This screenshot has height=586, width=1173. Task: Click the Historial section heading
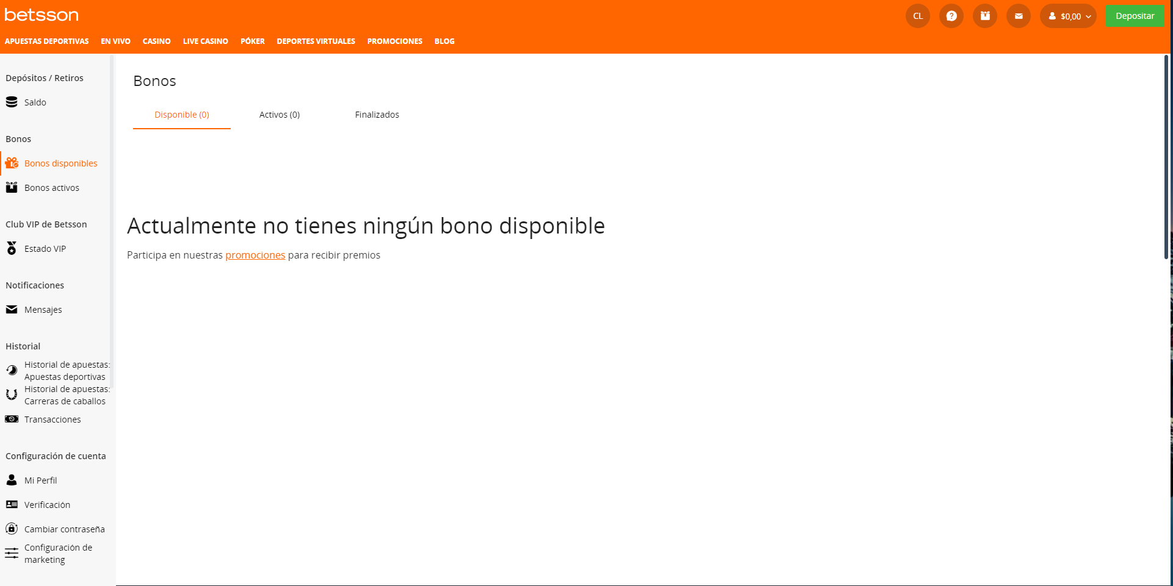tap(23, 346)
